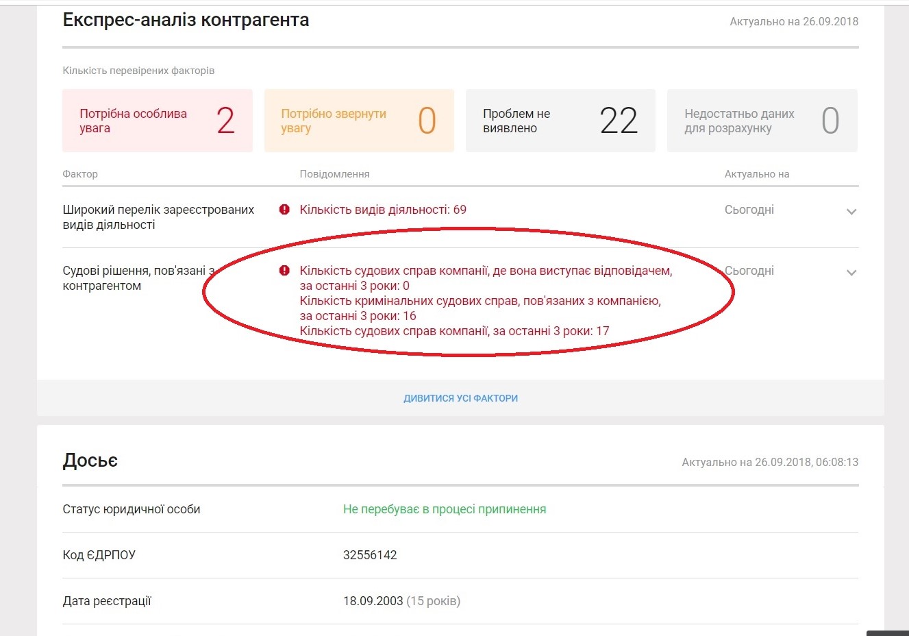Click 'Широкий перелік зареєстрованих видів діяльності' factor
Screen dimensions: 909x636
[158, 217]
